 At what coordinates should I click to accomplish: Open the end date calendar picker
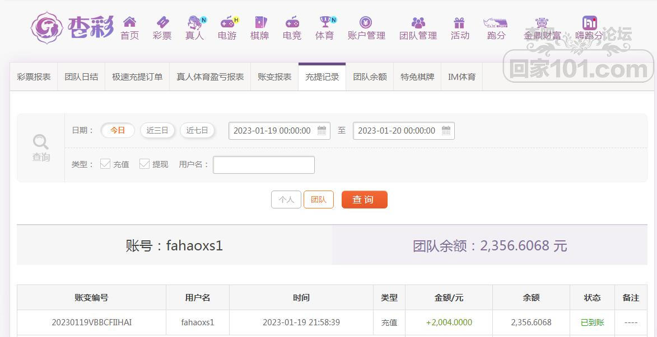446,131
